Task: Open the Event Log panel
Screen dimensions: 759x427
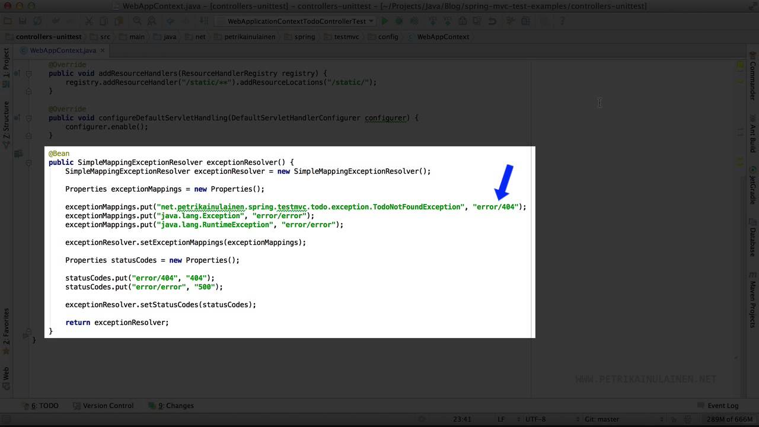Action: tap(717, 406)
